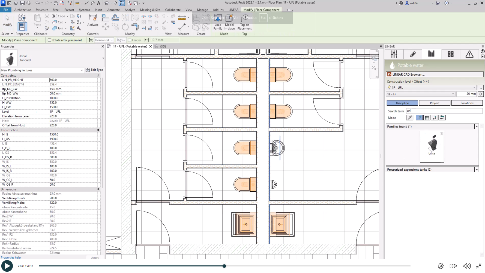Click the Search term input field
The image size is (485, 273).
(444, 111)
